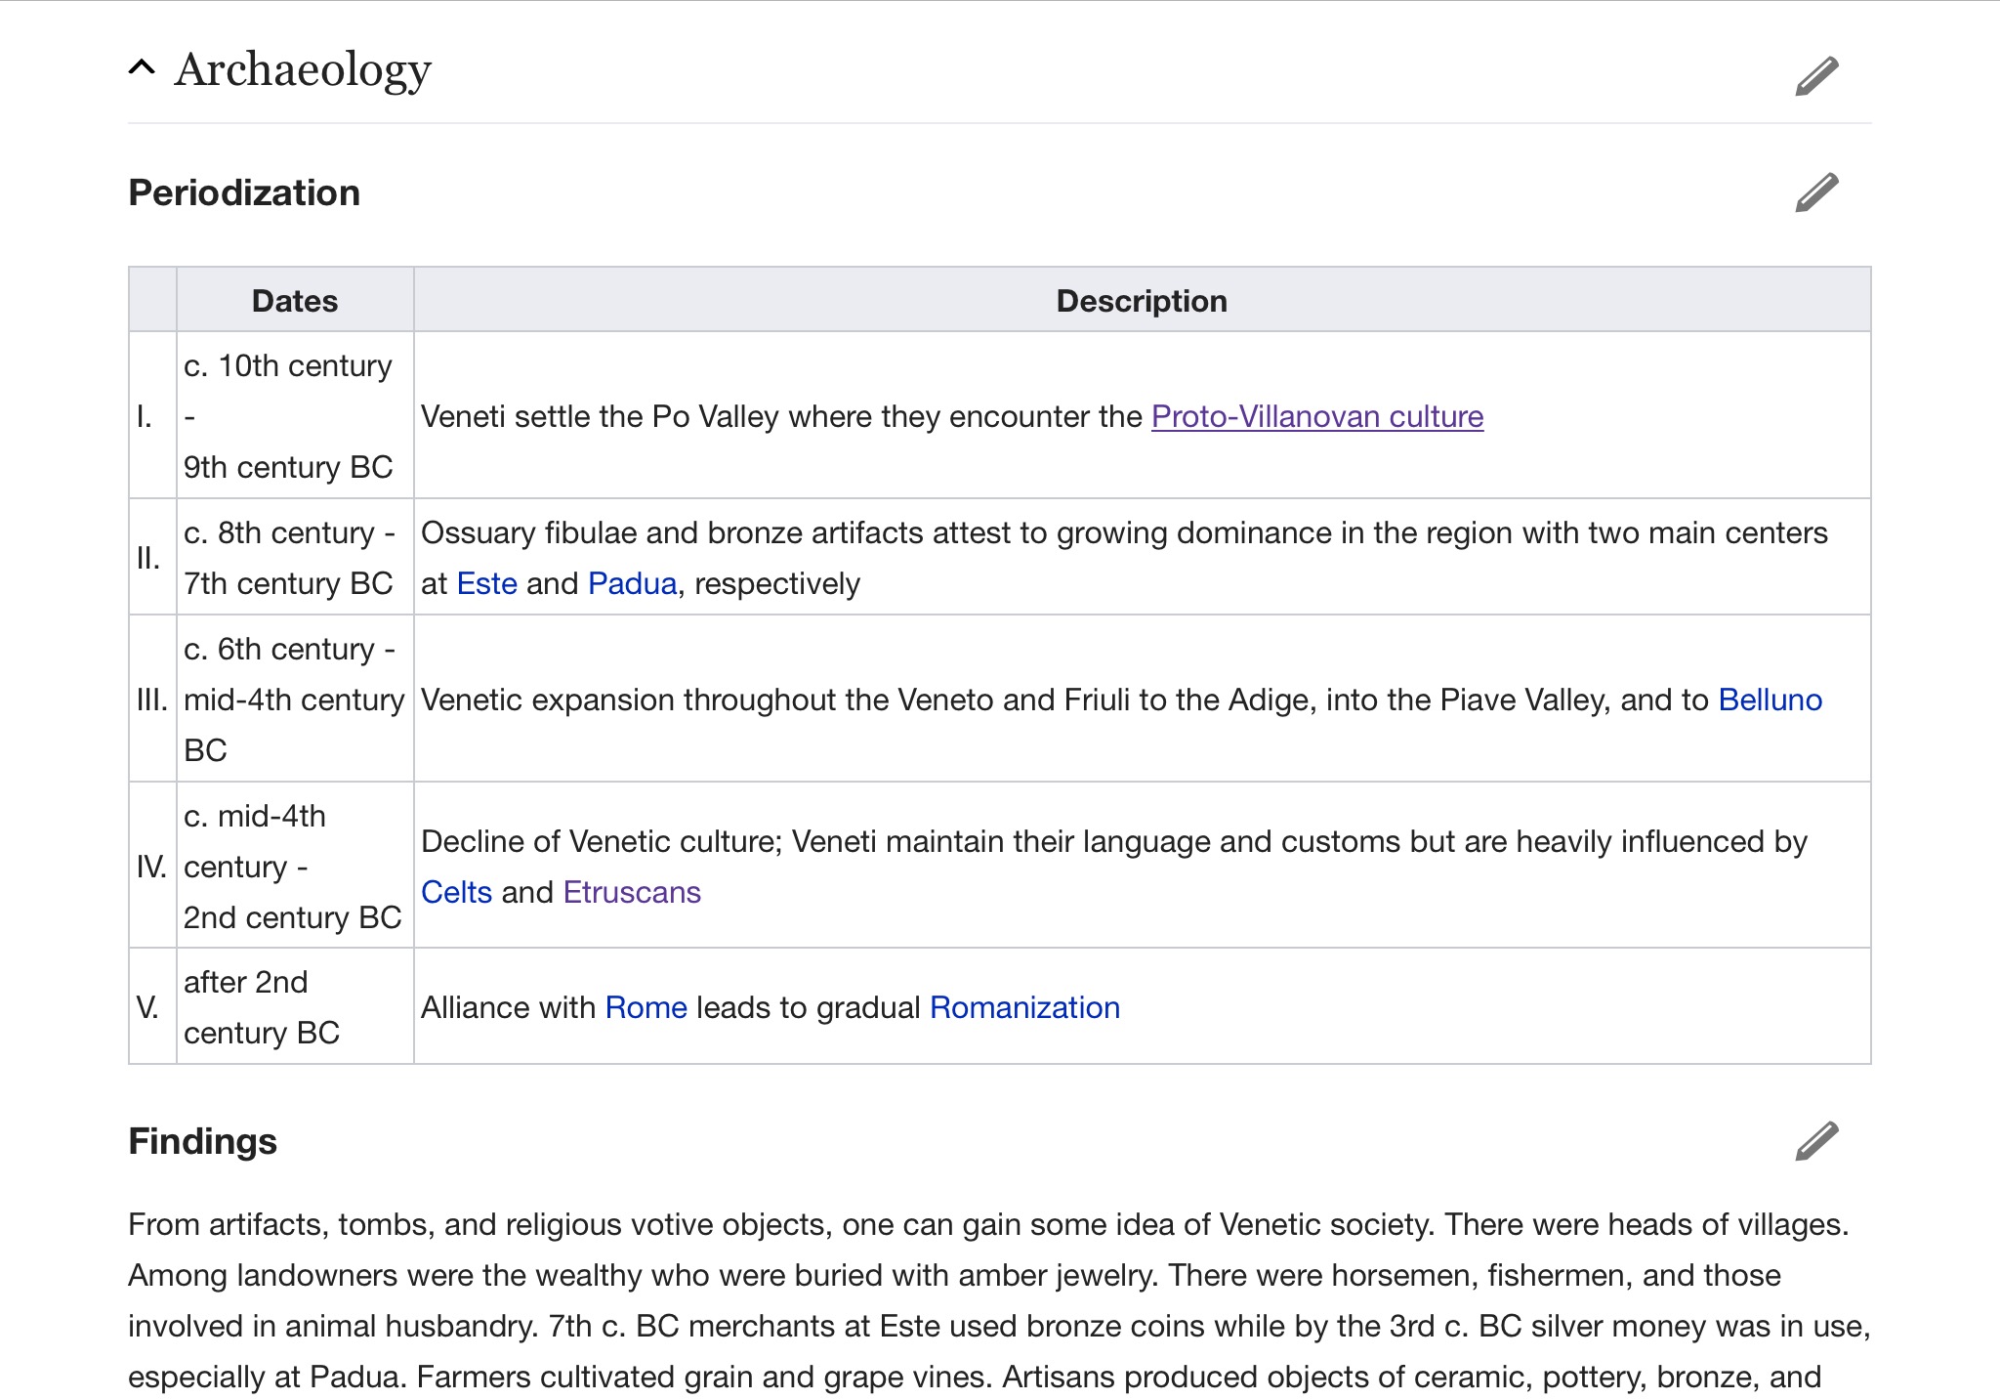Open the Padua link
The height and width of the screenshot is (1400, 2000).
(x=633, y=583)
